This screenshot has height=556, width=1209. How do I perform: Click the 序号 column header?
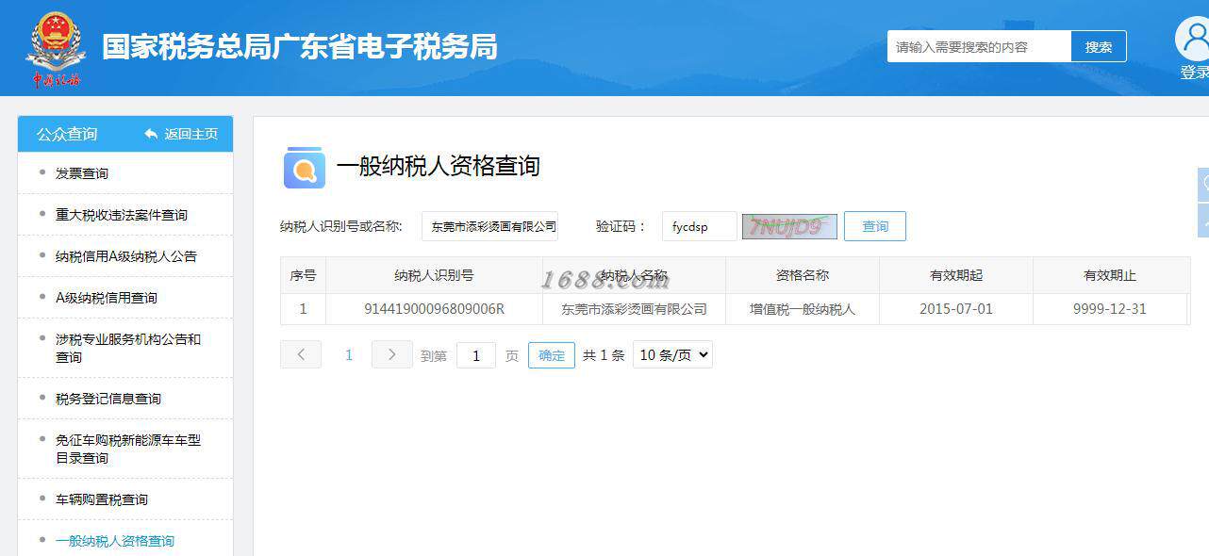[303, 275]
